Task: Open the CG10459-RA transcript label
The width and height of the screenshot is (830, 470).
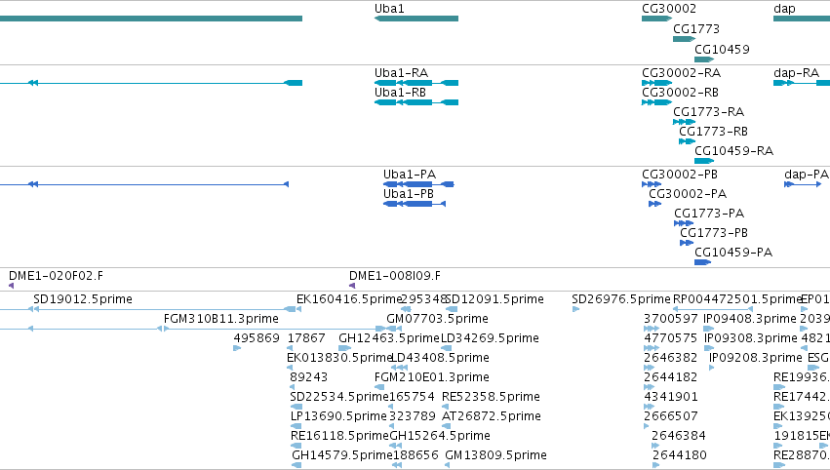Action: (733, 151)
